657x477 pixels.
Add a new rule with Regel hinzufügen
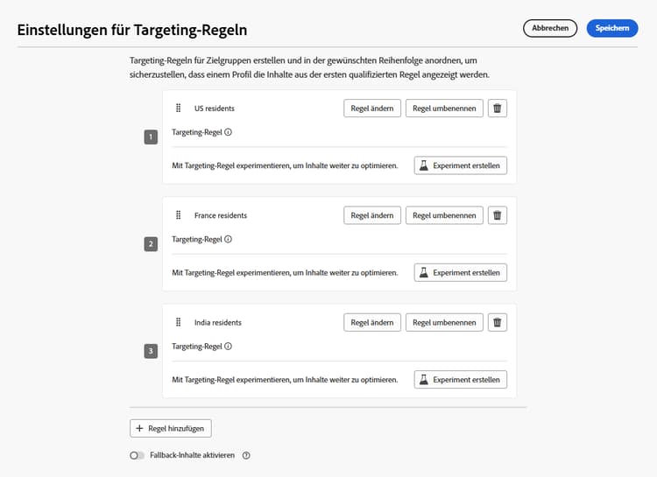pos(171,428)
